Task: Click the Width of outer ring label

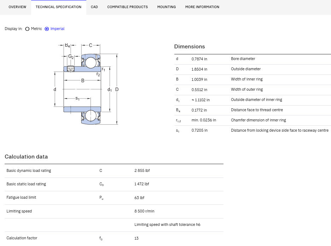Action: click(x=247, y=89)
